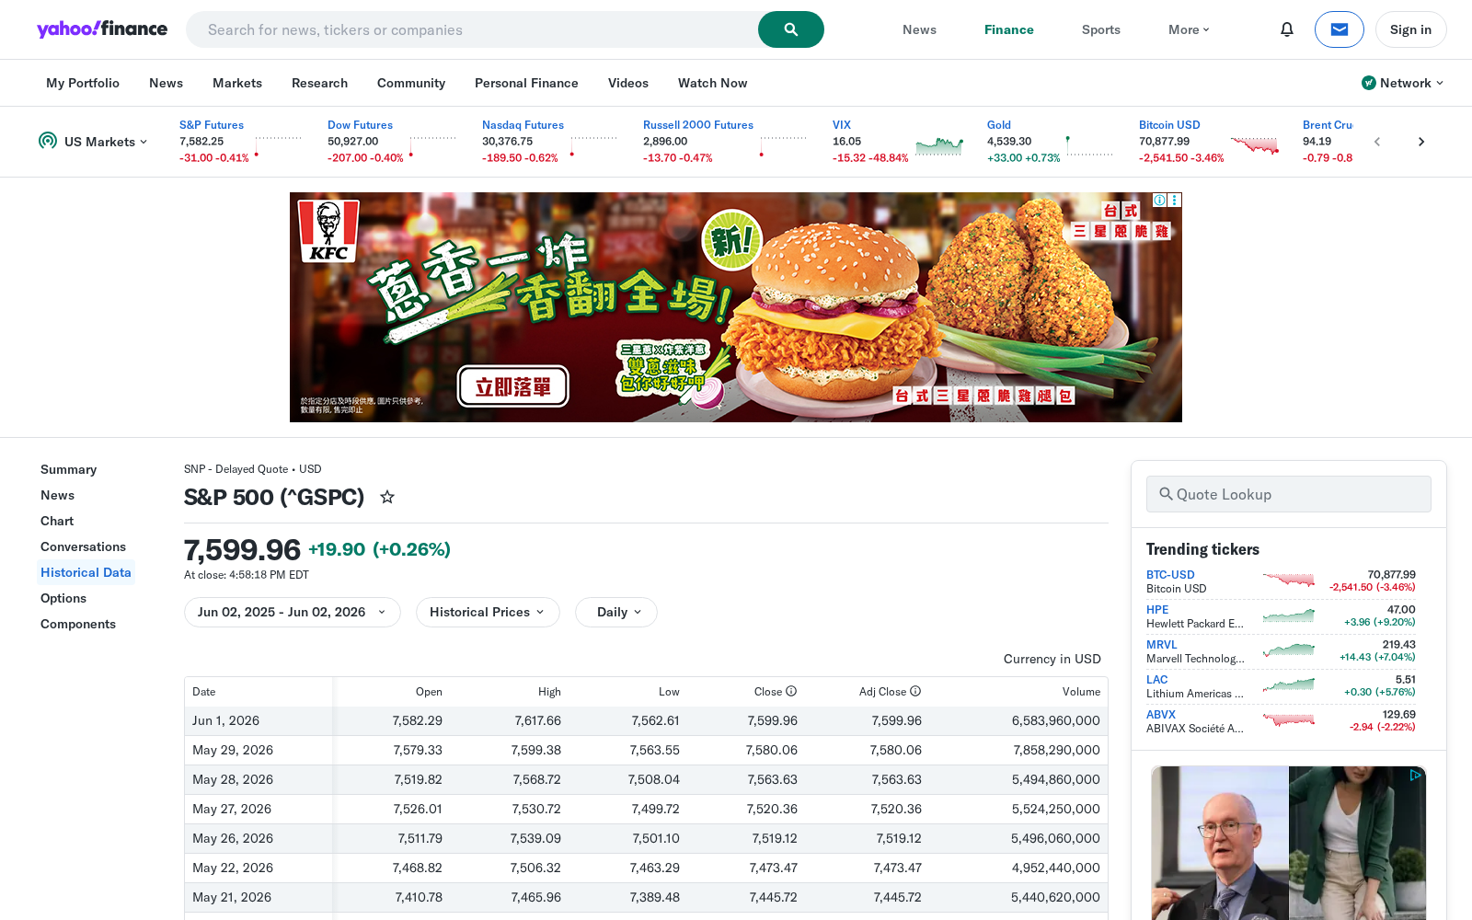Open the VIX sparkline chart

(x=939, y=145)
